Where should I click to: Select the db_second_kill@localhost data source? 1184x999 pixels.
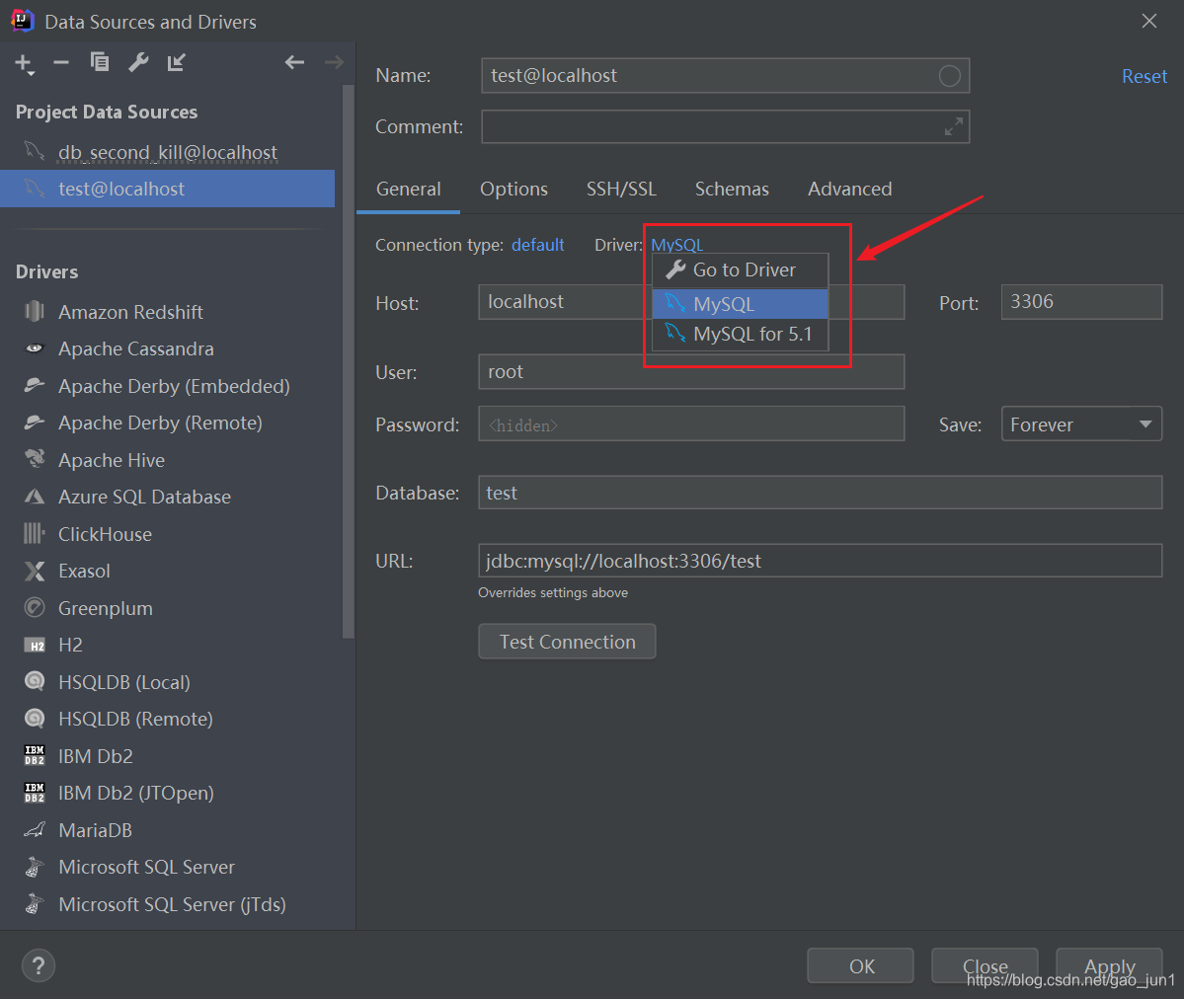pos(168,152)
